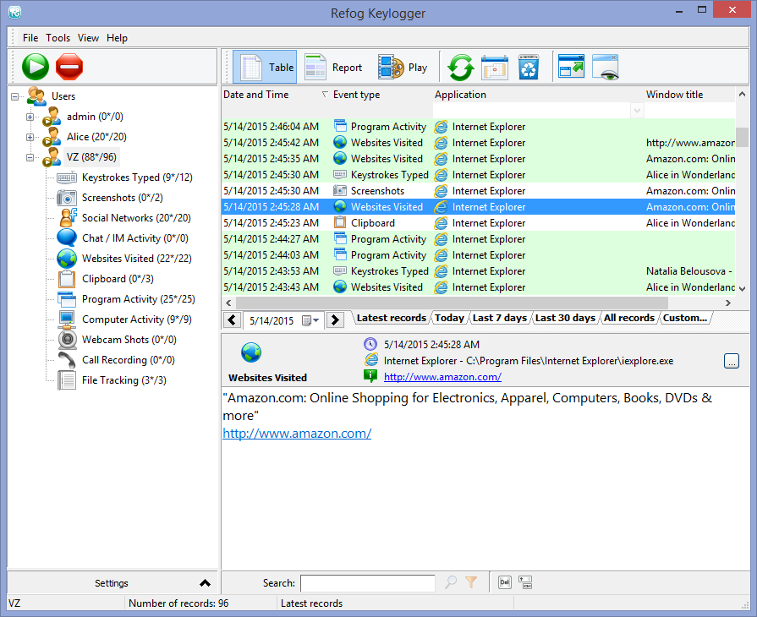Click the red Stop monitoring button
This screenshot has height=617, width=757.
(69, 67)
